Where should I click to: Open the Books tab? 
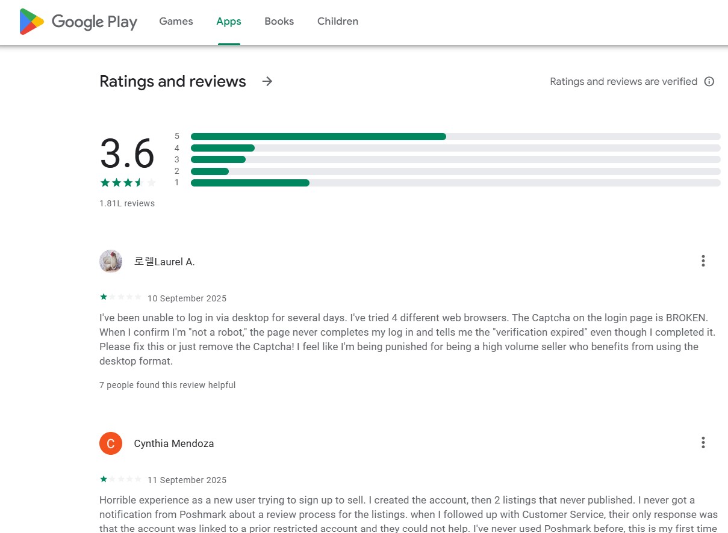(x=279, y=22)
